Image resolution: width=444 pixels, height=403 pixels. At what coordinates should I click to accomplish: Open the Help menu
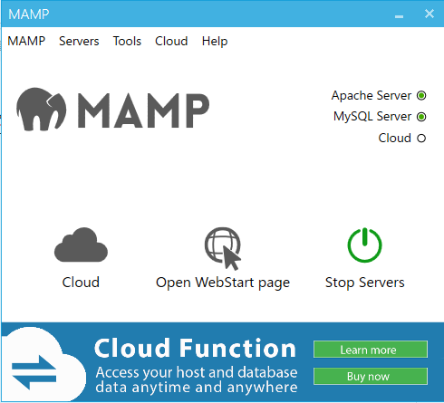click(215, 41)
